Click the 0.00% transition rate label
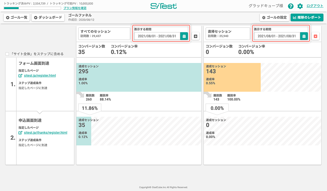The image size is (327, 191). click(217, 108)
